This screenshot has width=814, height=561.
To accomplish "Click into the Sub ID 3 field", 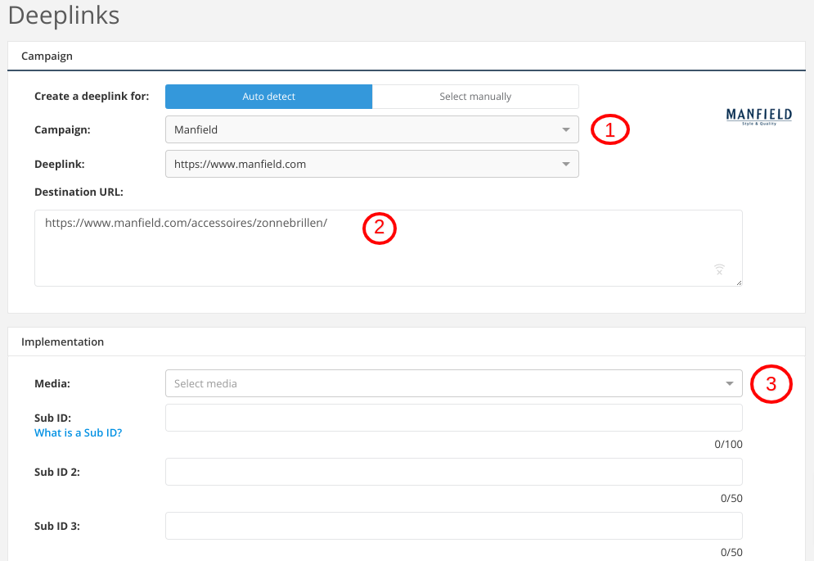I will pyautogui.click(x=453, y=526).
